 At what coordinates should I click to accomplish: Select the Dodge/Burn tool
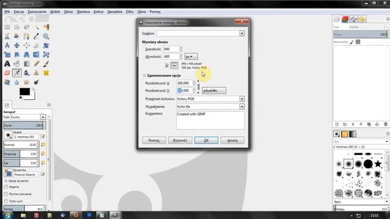37,82
